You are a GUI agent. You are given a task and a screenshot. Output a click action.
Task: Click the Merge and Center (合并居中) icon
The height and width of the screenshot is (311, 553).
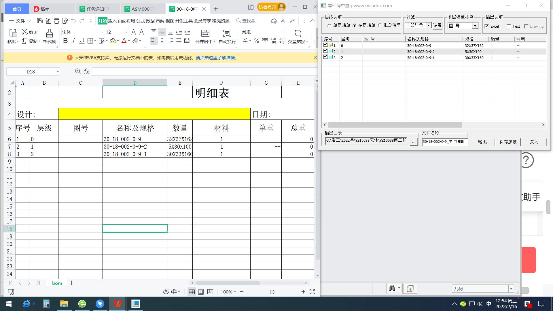coord(205,33)
